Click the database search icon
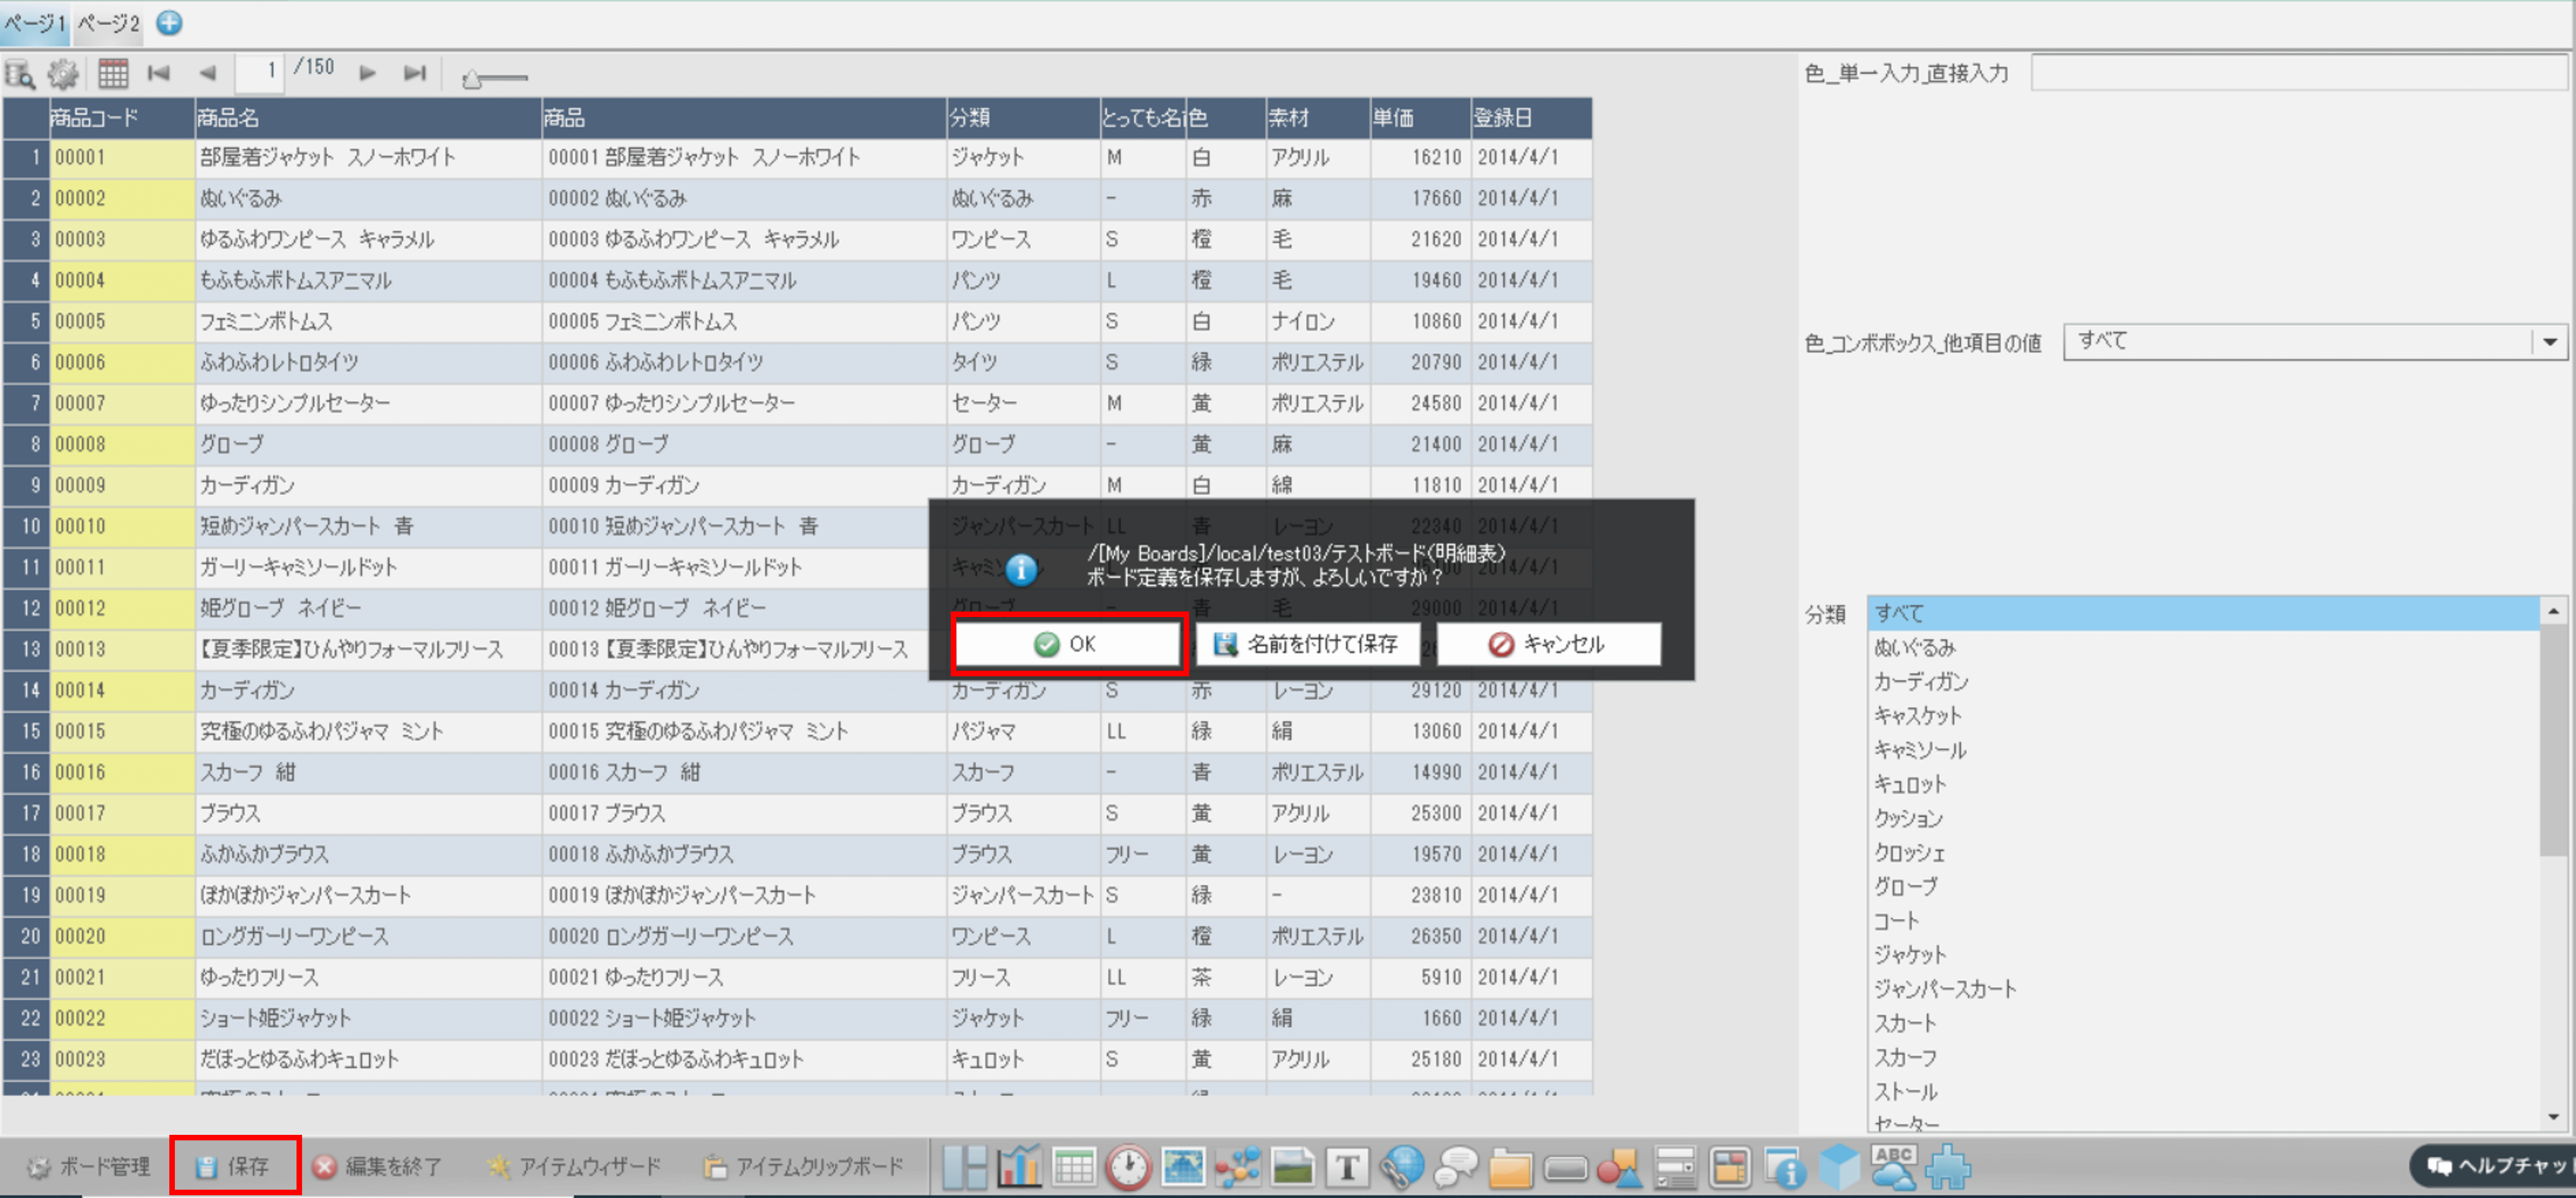The height and width of the screenshot is (1198, 2576). tap(20, 74)
